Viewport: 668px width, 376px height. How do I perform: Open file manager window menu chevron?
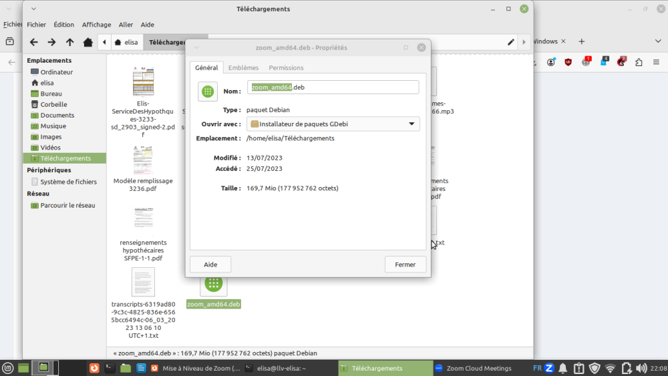tap(33, 9)
